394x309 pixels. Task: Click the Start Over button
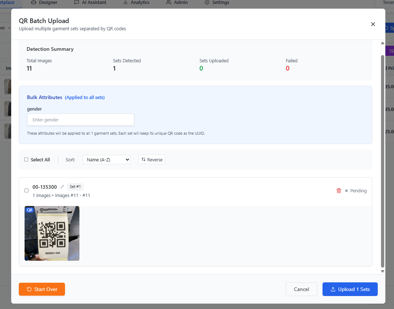click(42, 289)
